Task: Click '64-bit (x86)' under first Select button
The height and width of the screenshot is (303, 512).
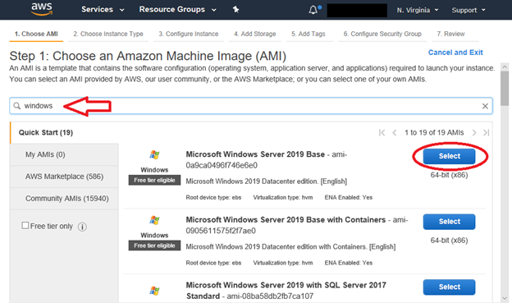Action: point(449,175)
